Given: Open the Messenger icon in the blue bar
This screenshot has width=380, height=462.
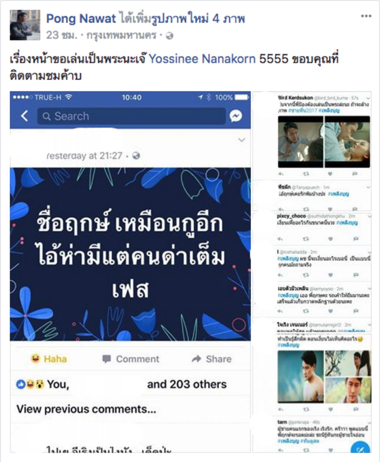Looking at the screenshot, I should click(236, 116).
